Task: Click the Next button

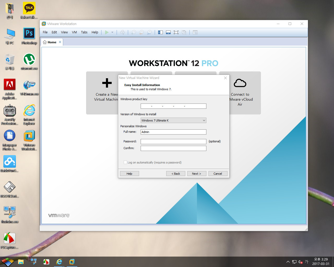Action: [197, 174]
